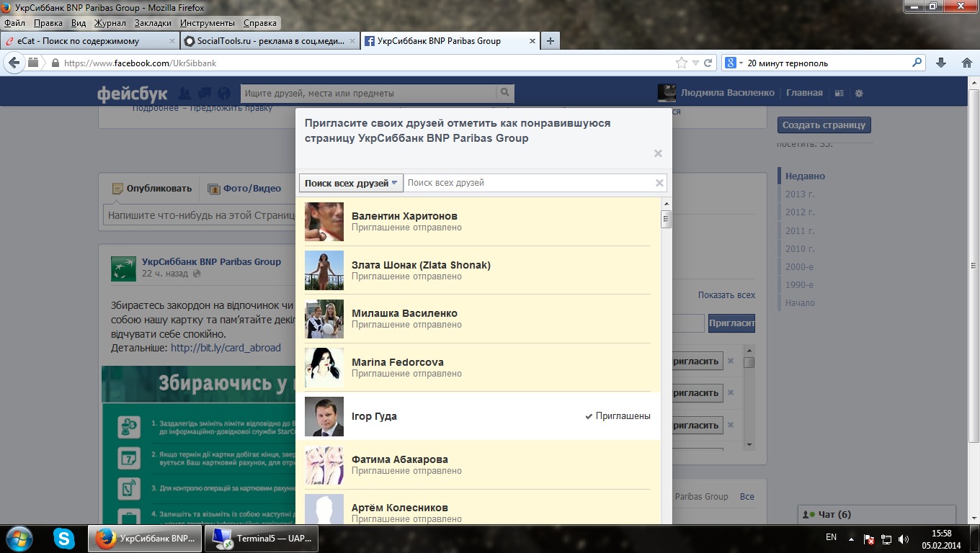980x553 pixels.
Task: Open the Инструменты menu
Action: (x=208, y=23)
